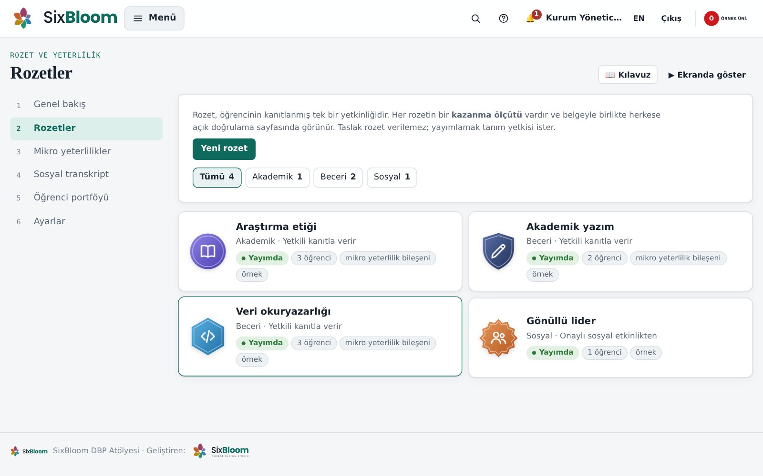Filter badges by Akademik 1
Image resolution: width=763 pixels, height=476 pixels.
point(277,178)
